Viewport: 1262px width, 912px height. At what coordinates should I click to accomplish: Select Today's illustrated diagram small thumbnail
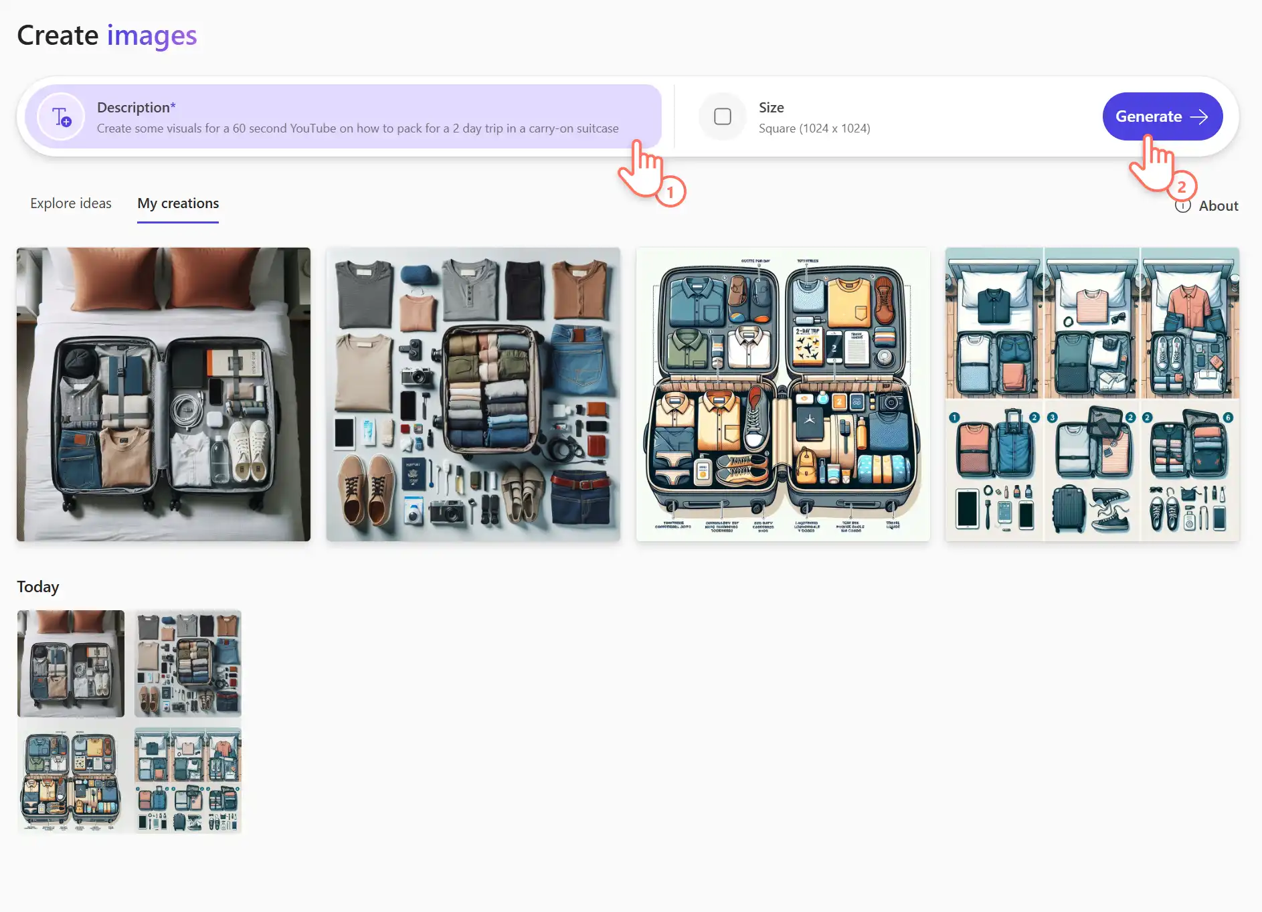pyautogui.click(x=71, y=780)
